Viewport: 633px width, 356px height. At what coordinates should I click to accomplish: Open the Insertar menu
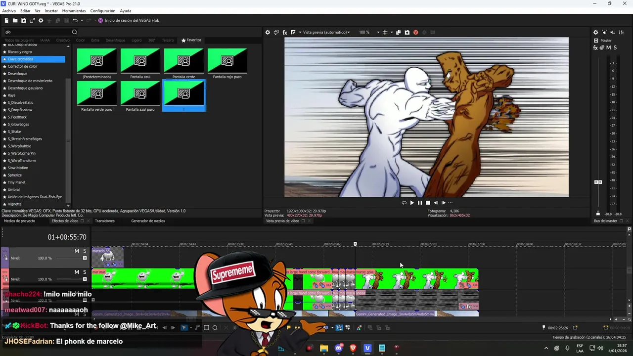pyautogui.click(x=51, y=11)
